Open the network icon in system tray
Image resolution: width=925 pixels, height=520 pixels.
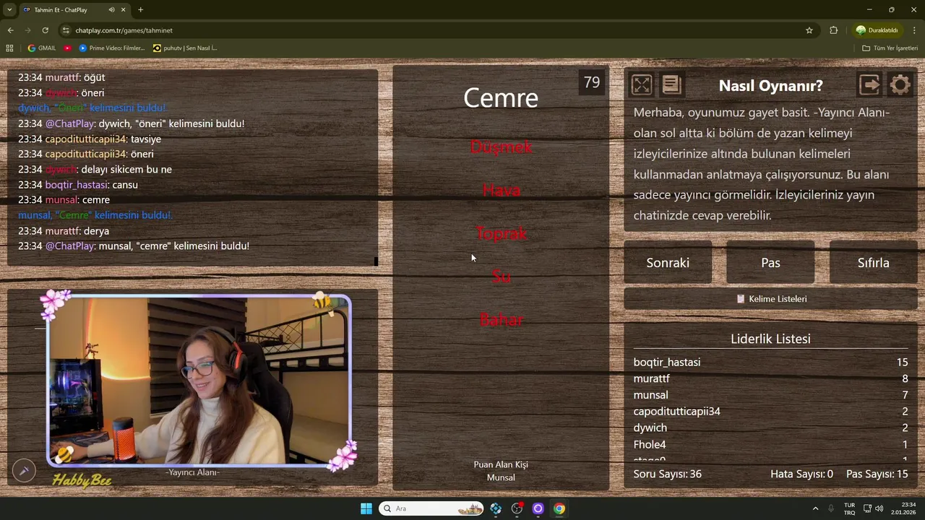(867, 508)
